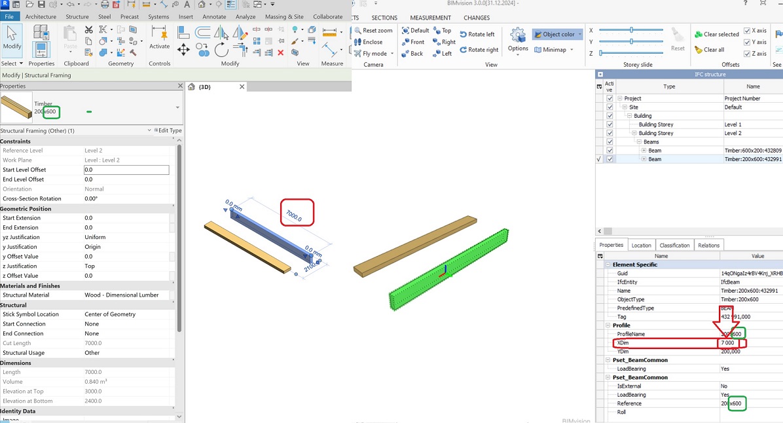Image resolution: width=783 pixels, height=423 pixels.
Task: Collapse the Building node in IFC structure
Action: click(629, 115)
